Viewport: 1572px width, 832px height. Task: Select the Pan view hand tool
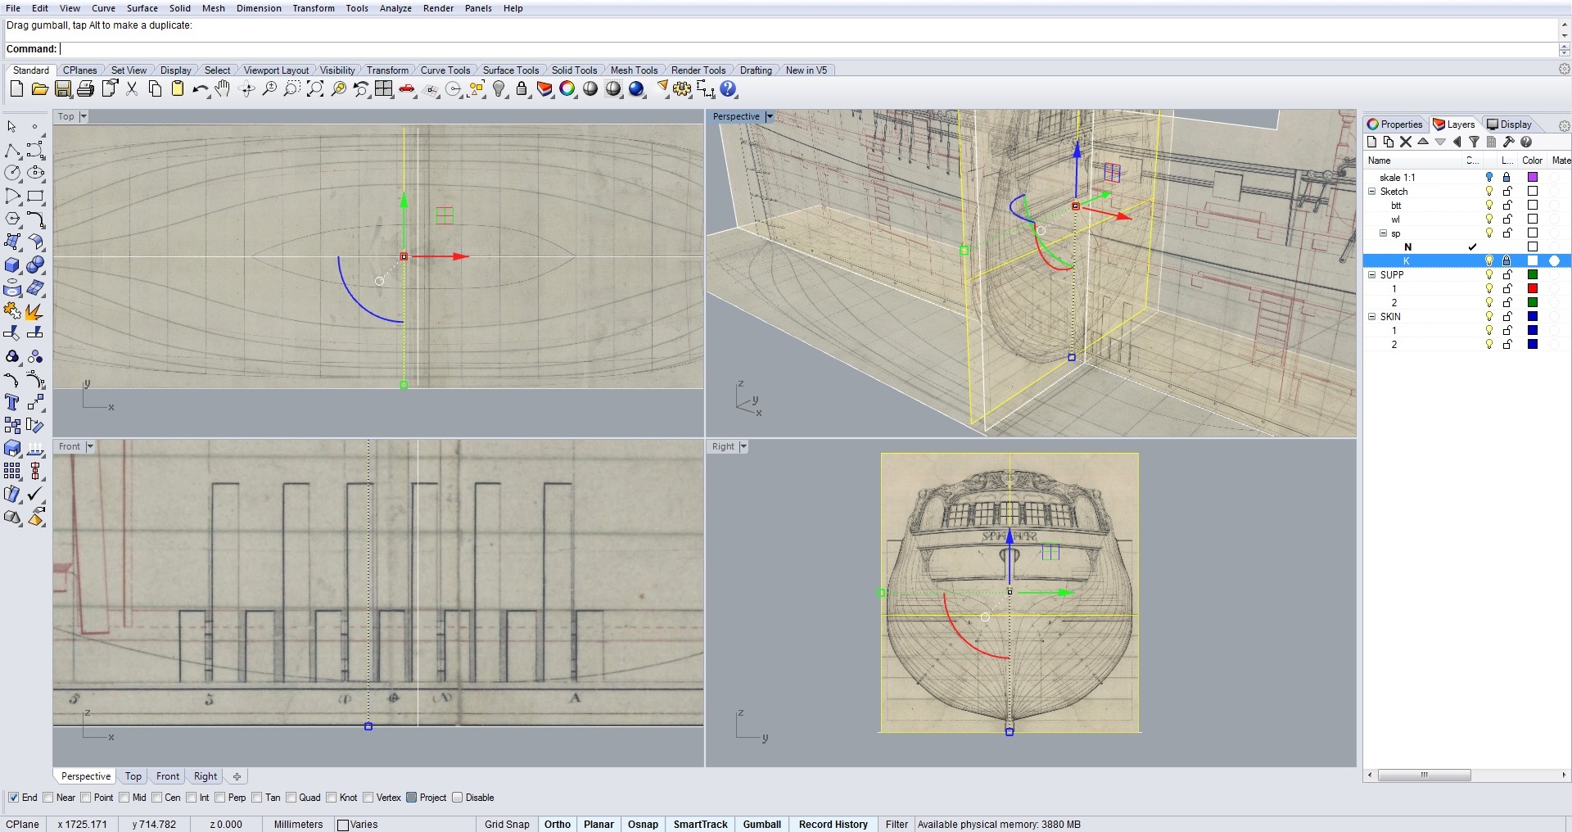click(x=223, y=89)
